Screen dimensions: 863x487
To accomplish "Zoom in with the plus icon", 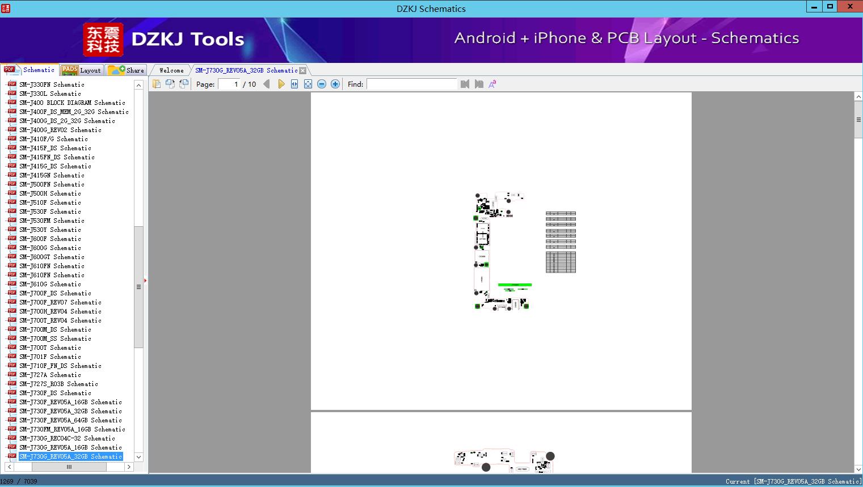I will click(335, 84).
